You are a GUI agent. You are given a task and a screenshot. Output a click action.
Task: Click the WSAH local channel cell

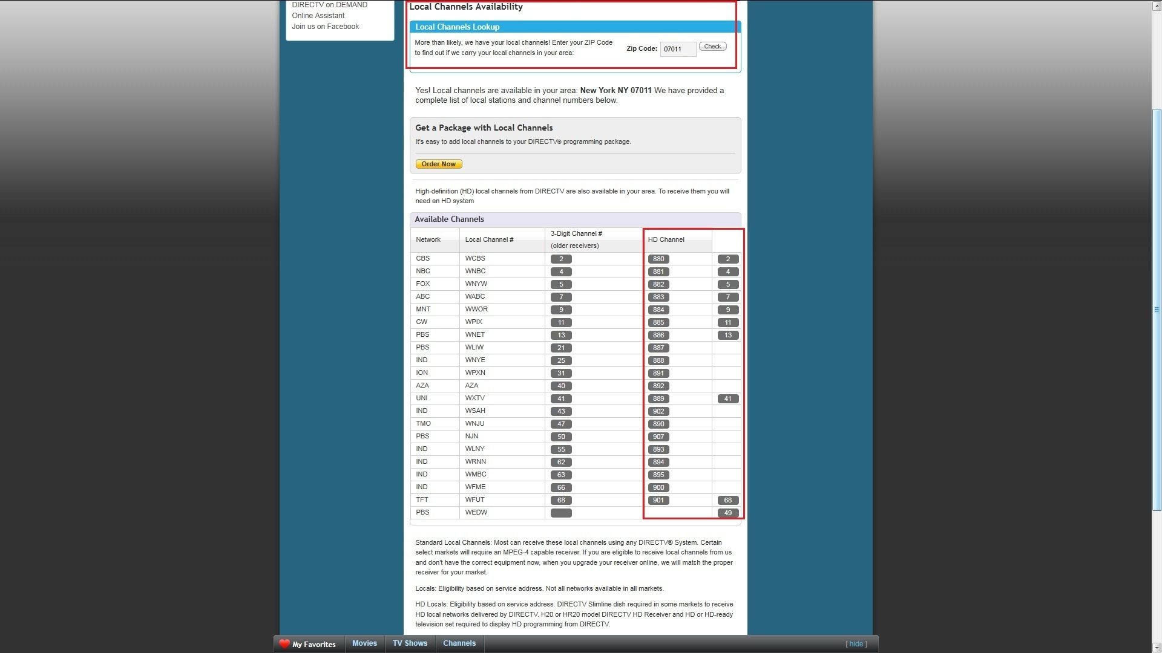click(502, 411)
